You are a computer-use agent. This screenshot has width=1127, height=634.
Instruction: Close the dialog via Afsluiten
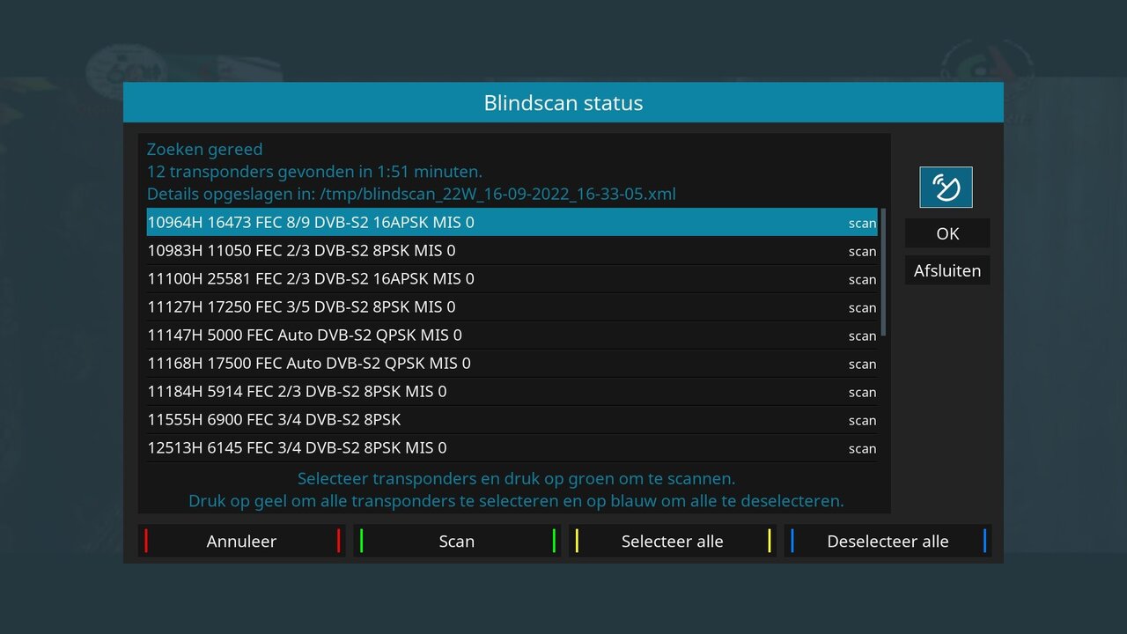coord(947,270)
